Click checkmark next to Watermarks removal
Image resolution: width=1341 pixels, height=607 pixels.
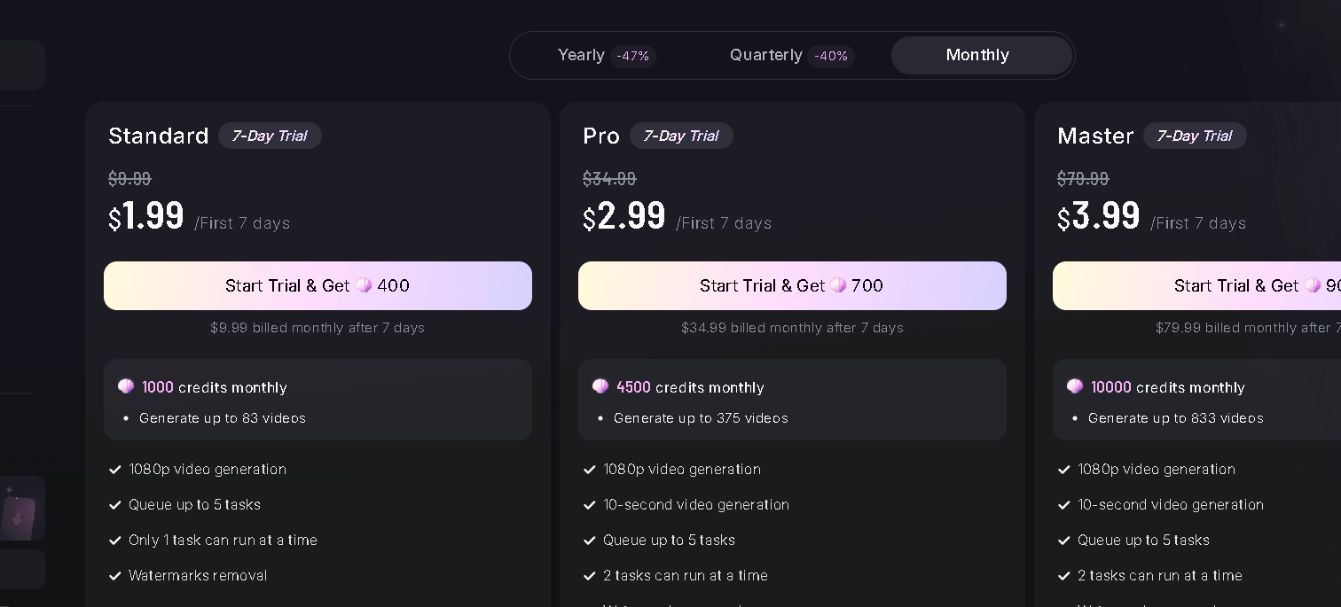pyautogui.click(x=115, y=576)
